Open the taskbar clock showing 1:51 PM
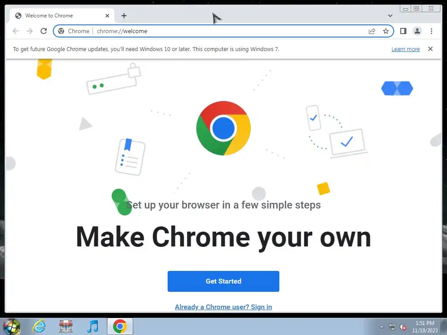 (425, 327)
